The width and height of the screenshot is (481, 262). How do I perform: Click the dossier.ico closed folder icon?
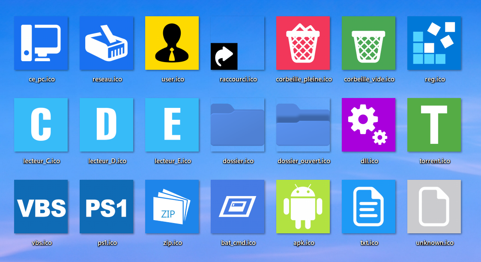[238, 125]
